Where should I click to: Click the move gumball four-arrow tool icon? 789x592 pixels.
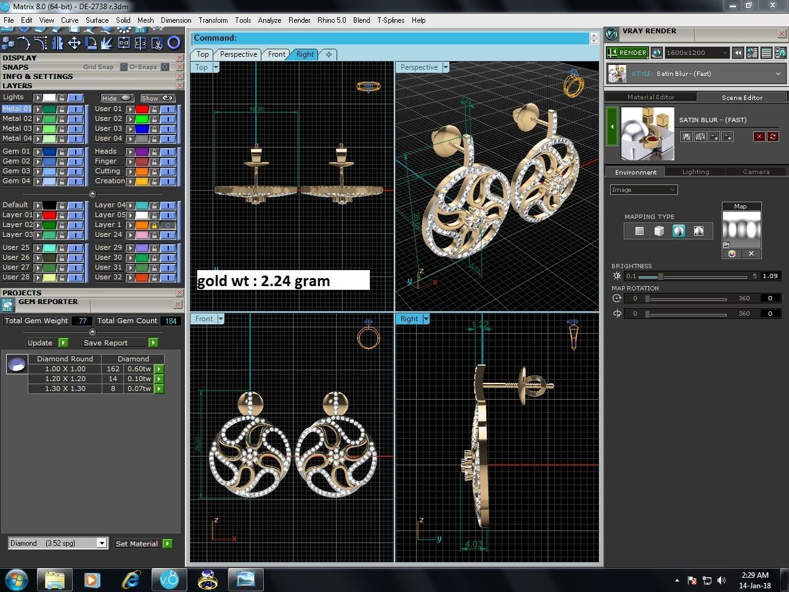coord(74,43)
